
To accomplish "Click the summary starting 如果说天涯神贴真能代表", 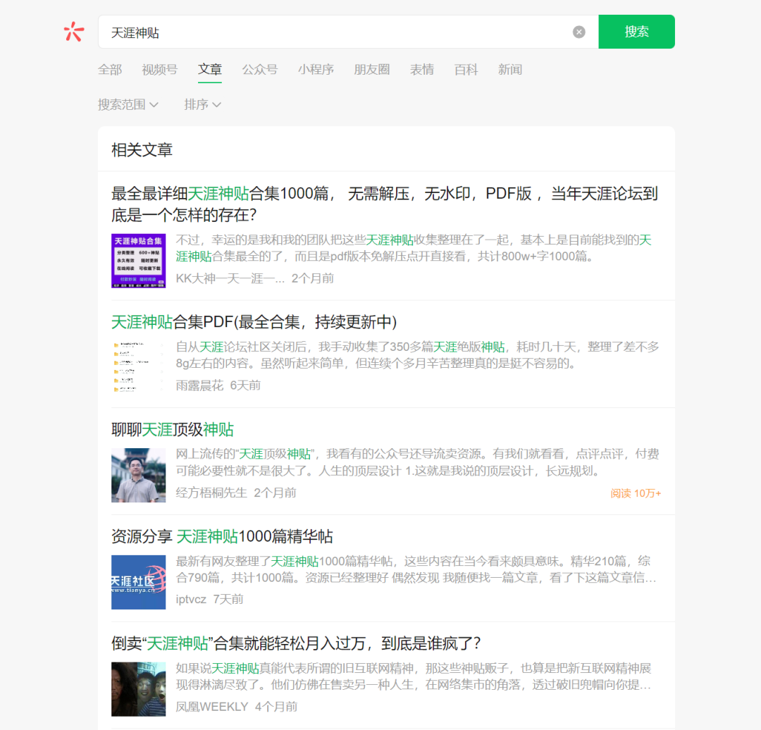I will 414,676.
